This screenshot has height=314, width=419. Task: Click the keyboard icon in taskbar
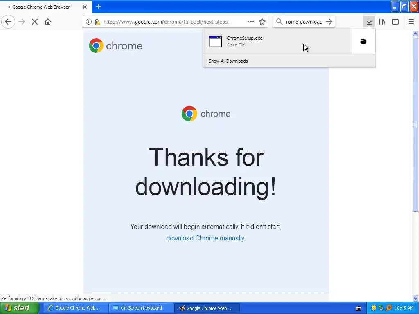point(358,308)
